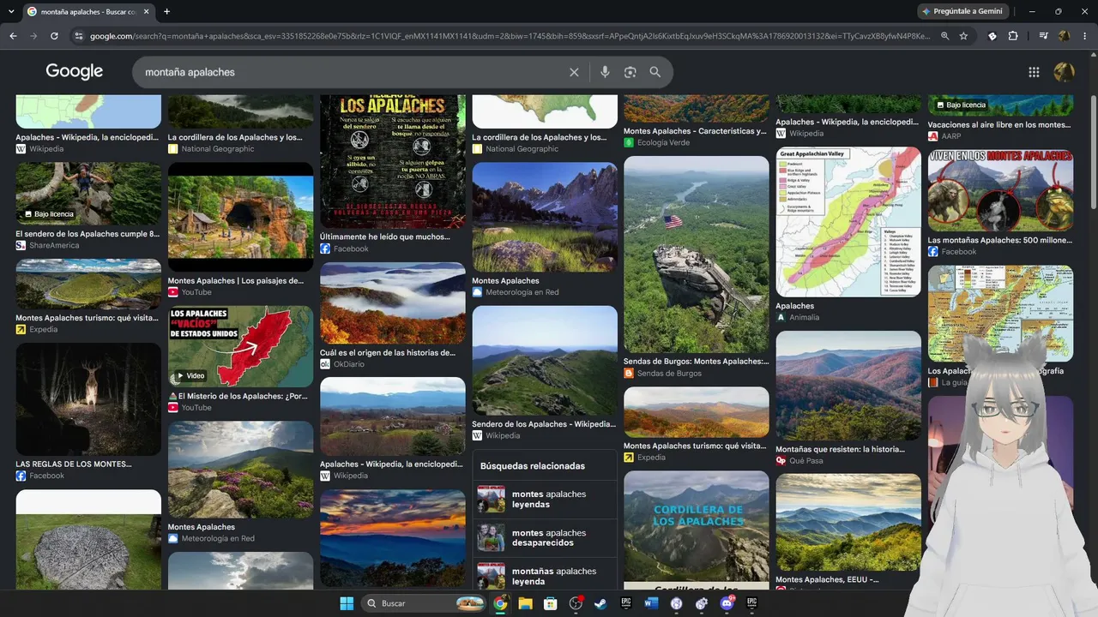
Task: Open the rock outcrop with flag image
Action: click(x=697, y=255)
